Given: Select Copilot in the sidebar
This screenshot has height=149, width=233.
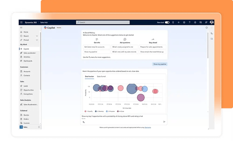Looking at the screenshot, I should [29, 49].
